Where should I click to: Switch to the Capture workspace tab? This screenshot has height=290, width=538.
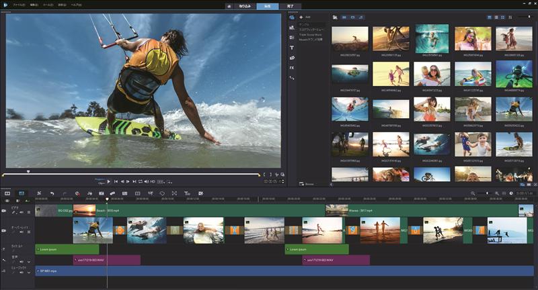[x=245, y=6]
